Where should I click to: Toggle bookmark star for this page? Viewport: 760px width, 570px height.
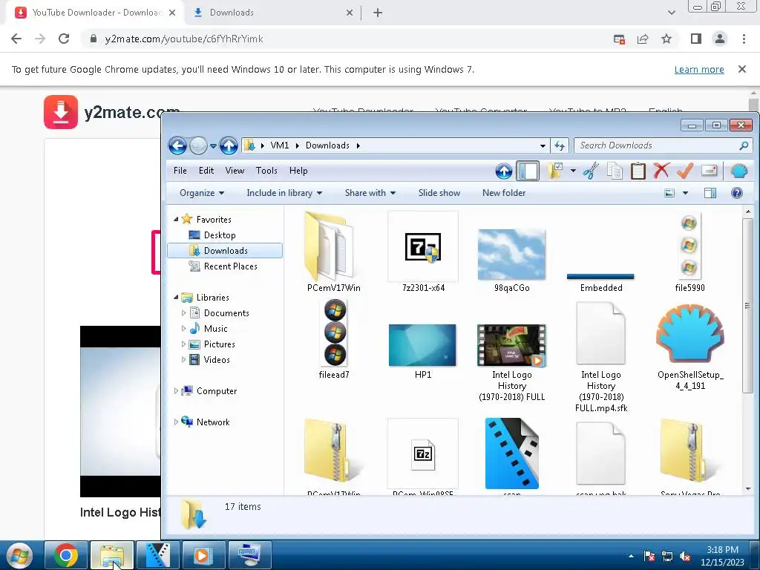(x=666, y=39)
